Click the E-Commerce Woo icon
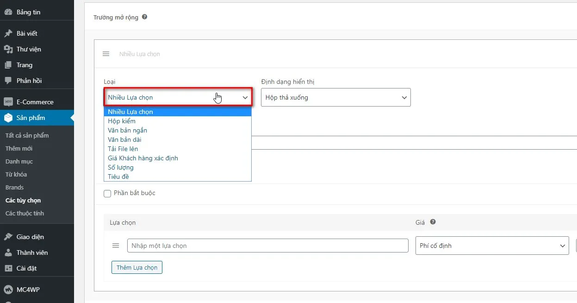Image resolution: width=577 pixels, height=303 pixels. 8,102
